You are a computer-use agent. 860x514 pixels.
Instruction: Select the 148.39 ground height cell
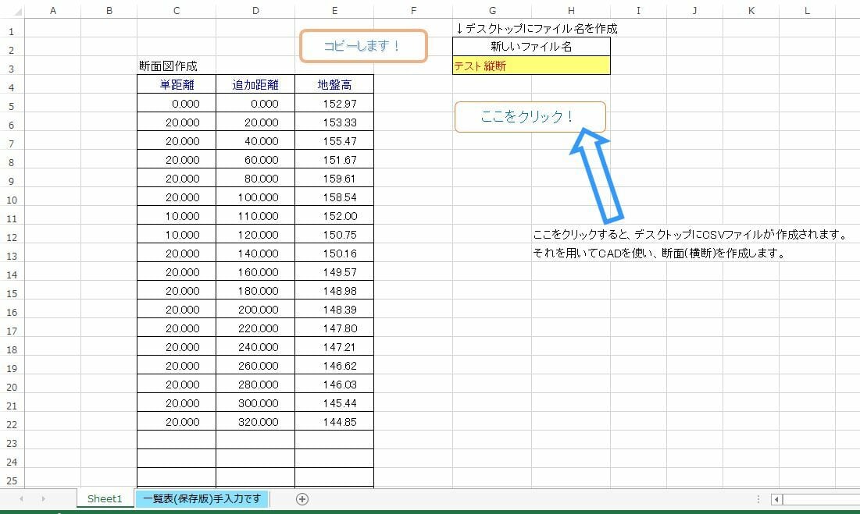click(334, 310)
